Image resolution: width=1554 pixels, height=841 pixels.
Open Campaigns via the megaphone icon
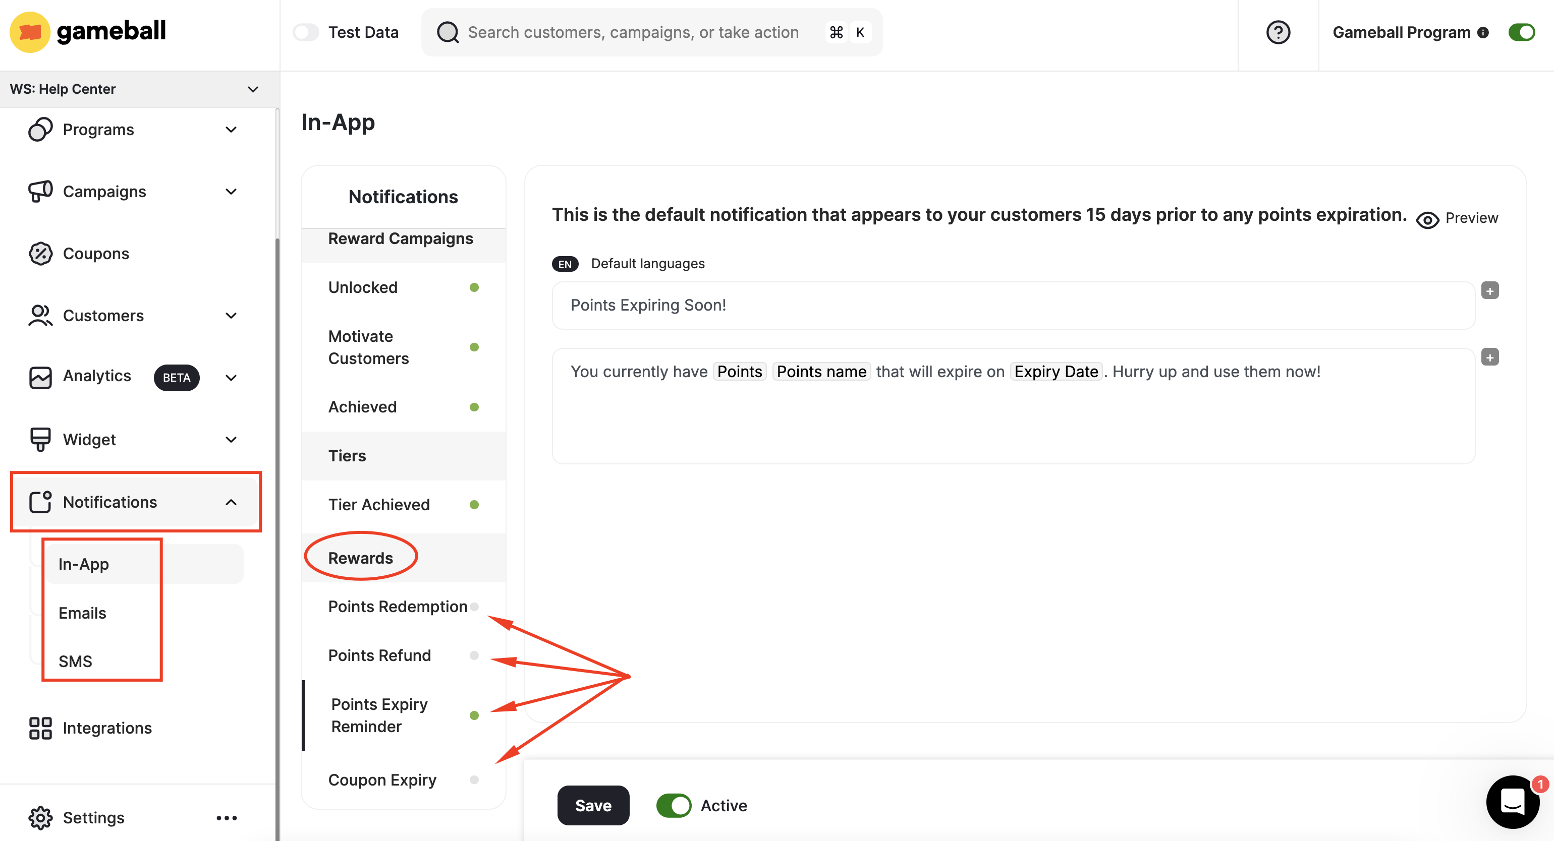[40, 191]
